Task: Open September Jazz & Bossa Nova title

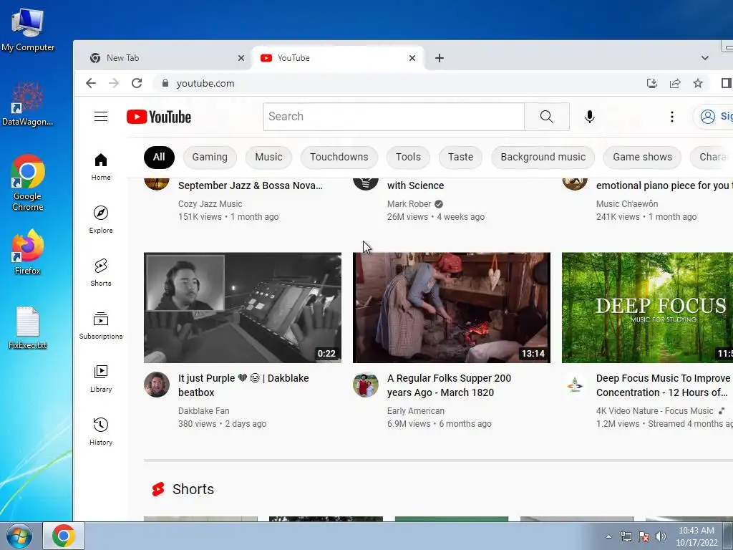Action: pyautogui.click(x=250, y=185)
